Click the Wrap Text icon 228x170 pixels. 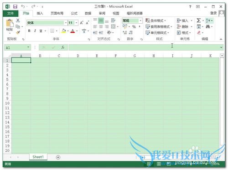tap(113, 21)
